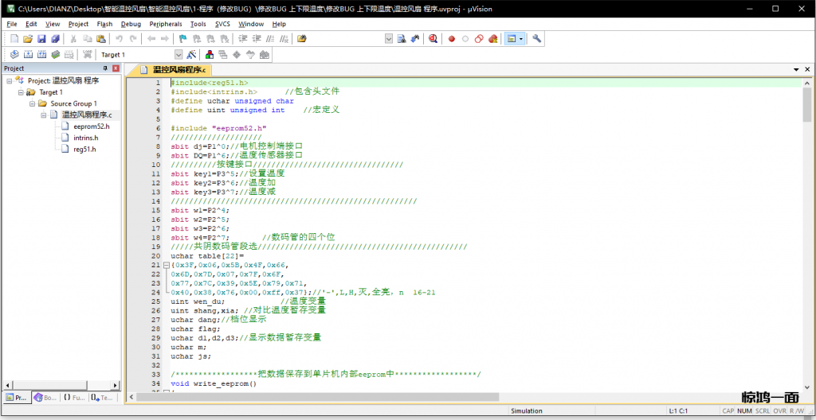
Task: Select eeprom52.h in project tree
Action: (x=91, y=126)
